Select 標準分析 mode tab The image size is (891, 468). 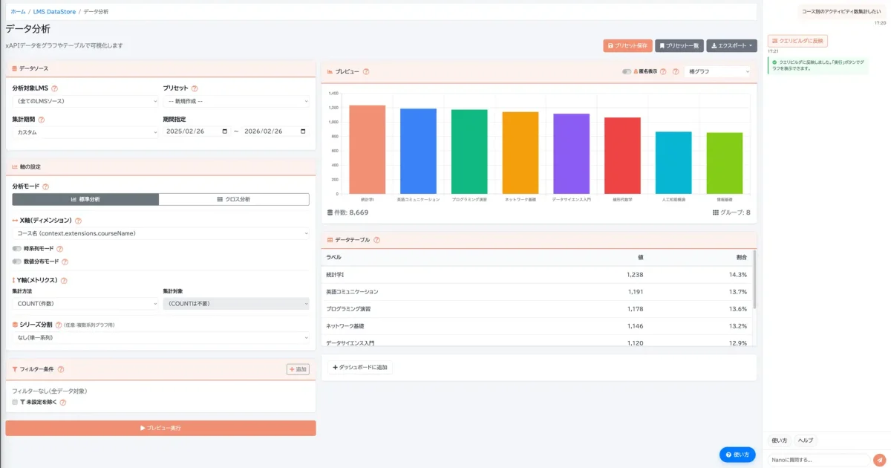[x=85, y=199]
